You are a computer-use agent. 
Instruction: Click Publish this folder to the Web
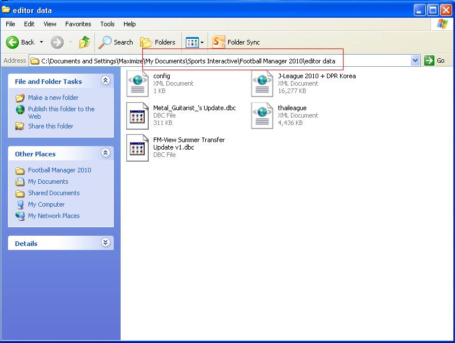[x=61, y=112]
